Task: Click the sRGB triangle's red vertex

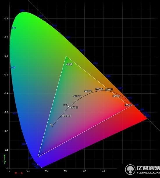Action: point(130,106)
